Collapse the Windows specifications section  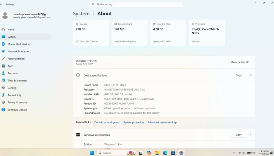(250, 135)
